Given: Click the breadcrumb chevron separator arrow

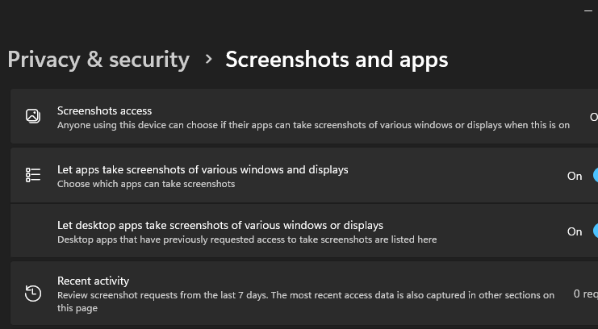Looking at the screenshot, I should (208, 59).
